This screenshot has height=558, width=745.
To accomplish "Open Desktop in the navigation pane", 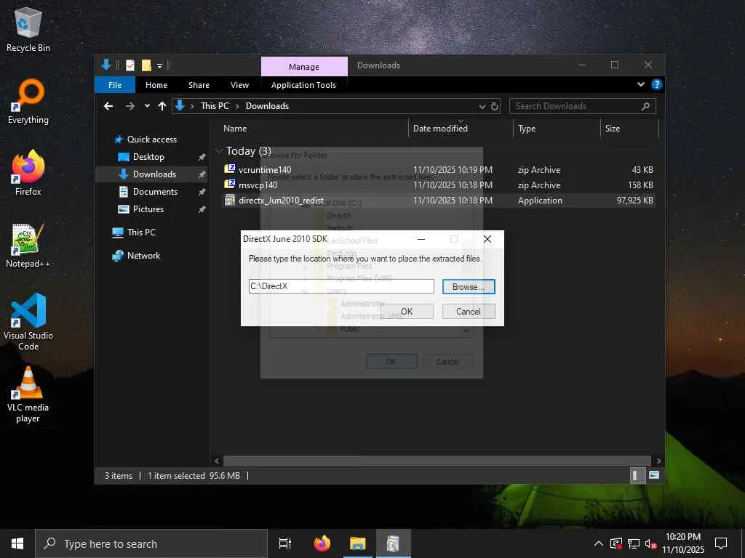I will tap(148, 157).
